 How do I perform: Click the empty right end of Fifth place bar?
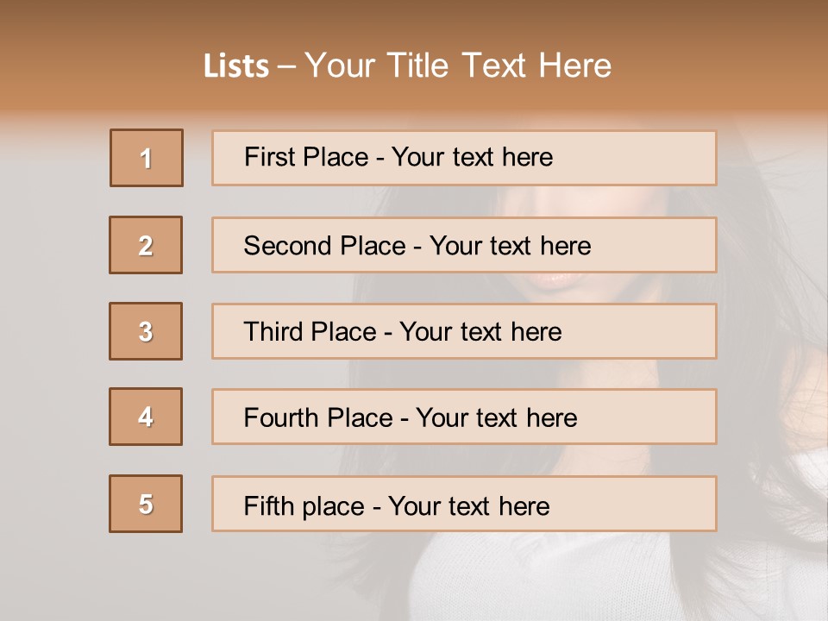click(x=655, y=504)
